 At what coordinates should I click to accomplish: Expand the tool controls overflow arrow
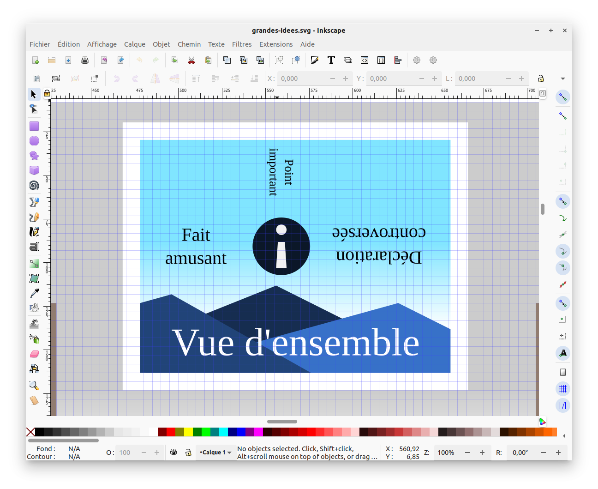click(563, 78)
